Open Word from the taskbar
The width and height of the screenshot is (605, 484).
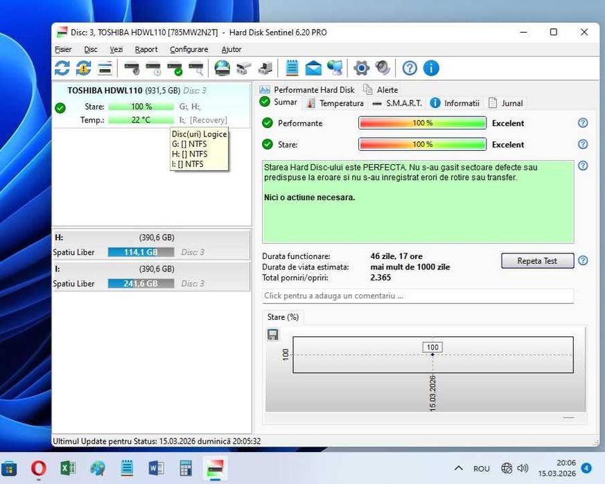coord(156,469)
